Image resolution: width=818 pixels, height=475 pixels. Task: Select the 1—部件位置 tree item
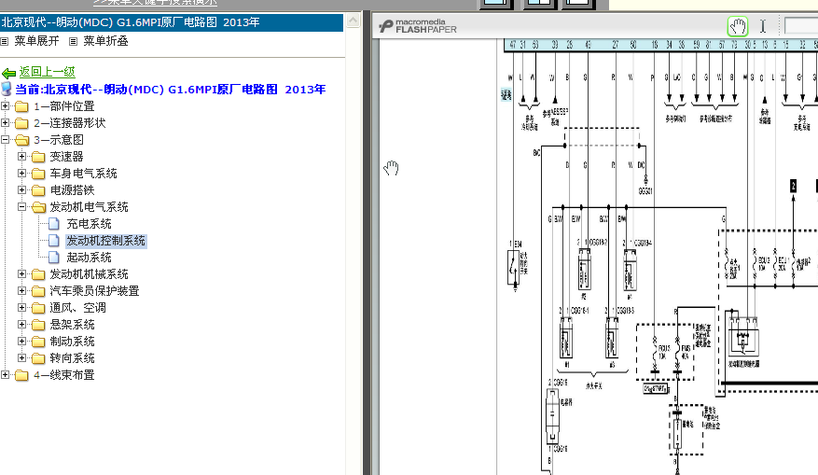[64, 106]
